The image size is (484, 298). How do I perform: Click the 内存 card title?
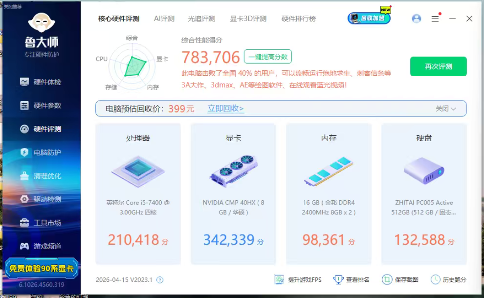tap(328, 138)
